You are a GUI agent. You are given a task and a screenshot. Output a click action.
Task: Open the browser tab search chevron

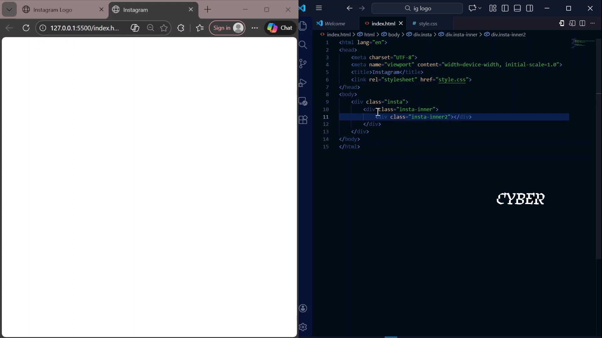point(9,10)
